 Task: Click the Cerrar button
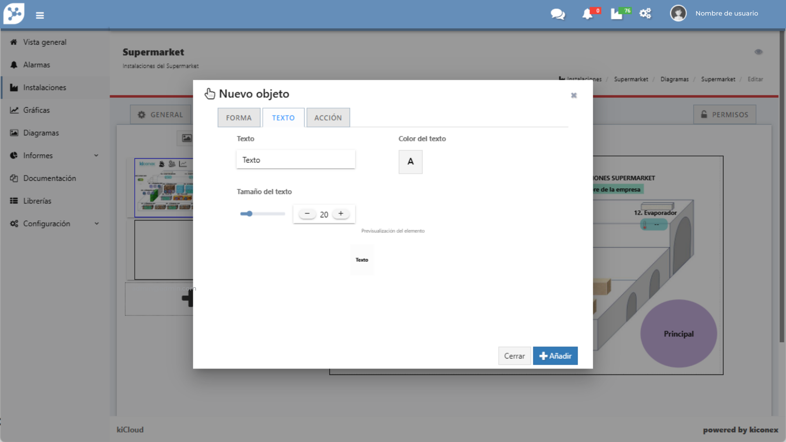(514, 356)
